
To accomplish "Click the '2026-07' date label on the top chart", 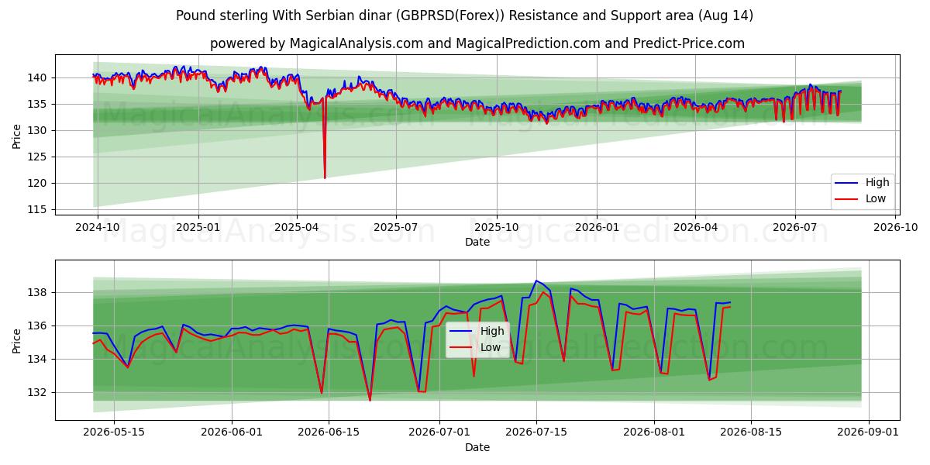I will coord(794,228).
